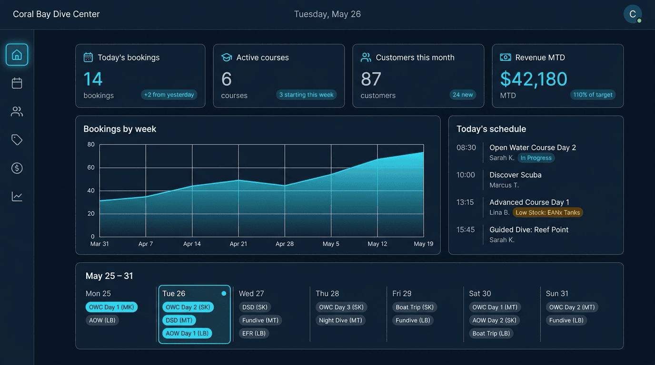Click the 13:15 schedule time
655x365 pixels.
pos(465,202)
